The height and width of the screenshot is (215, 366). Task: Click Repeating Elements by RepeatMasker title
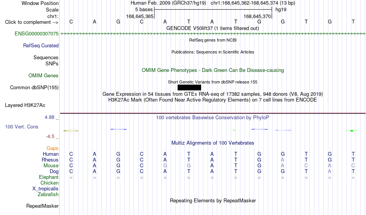click(213, 201)
